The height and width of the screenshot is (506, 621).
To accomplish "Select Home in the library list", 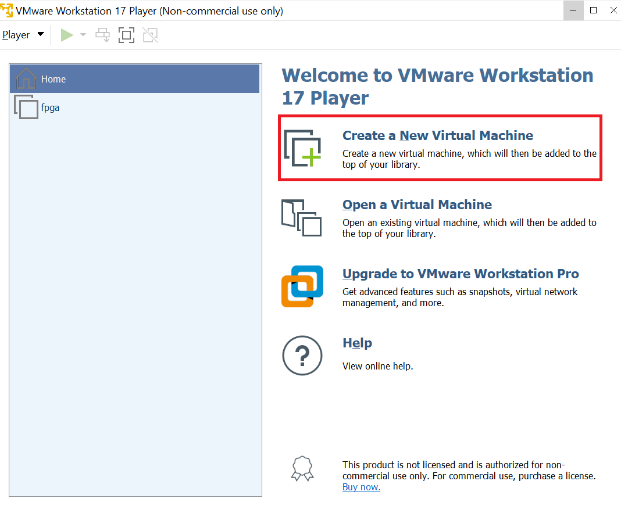I will (135, 79).
